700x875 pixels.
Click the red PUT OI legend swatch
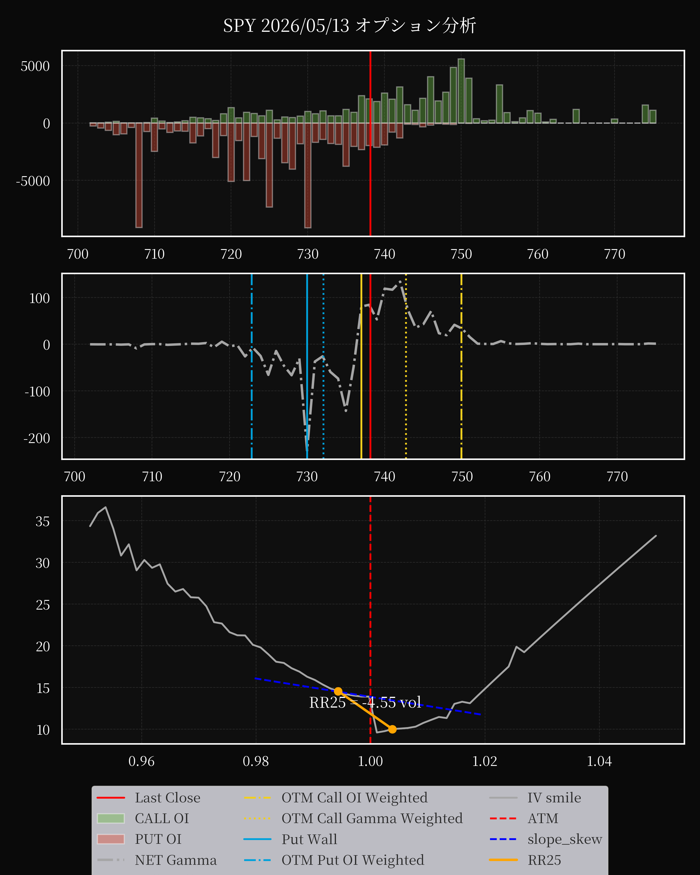pos(111,839)
